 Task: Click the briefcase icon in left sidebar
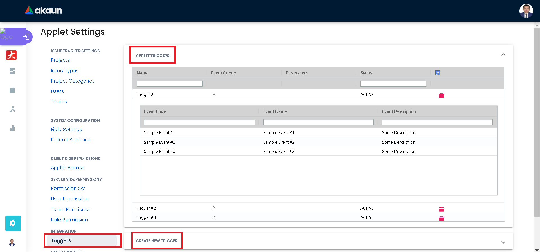12,90
